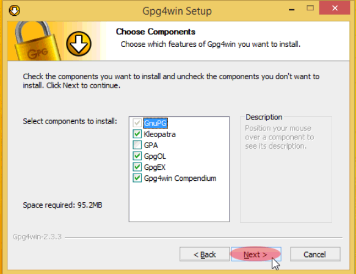Uncheck the GpgOL component
Screen dimensions: 356x274
137,156
